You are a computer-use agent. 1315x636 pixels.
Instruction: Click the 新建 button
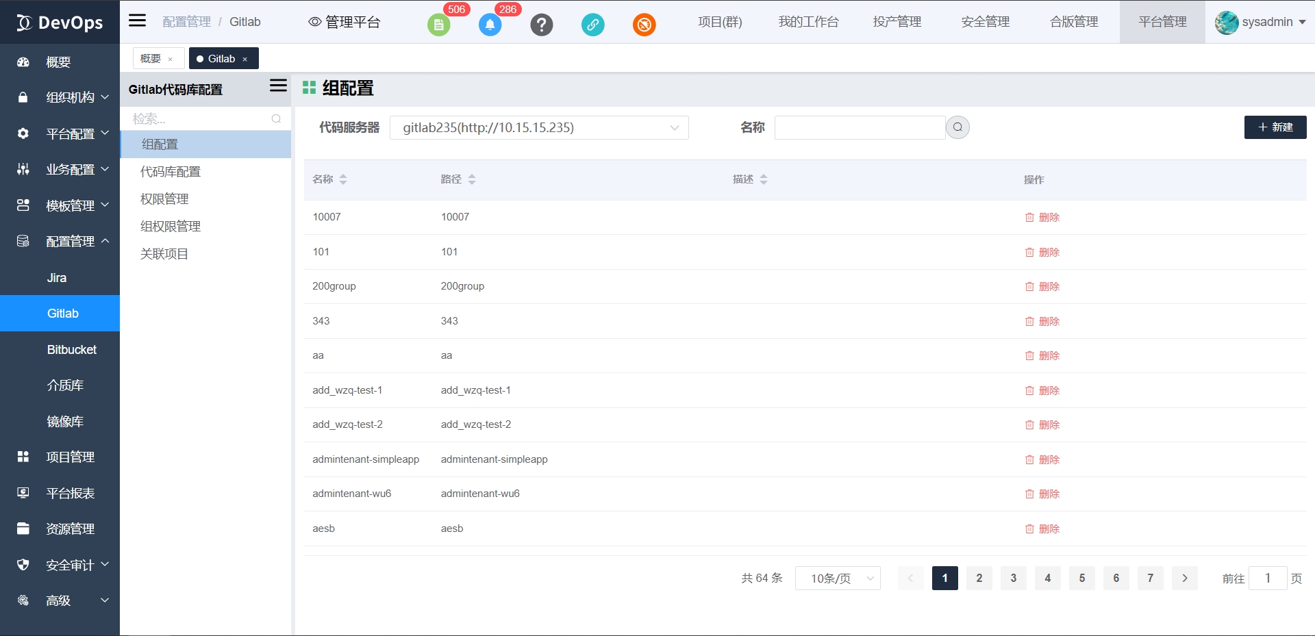(x=1275, y=127)
